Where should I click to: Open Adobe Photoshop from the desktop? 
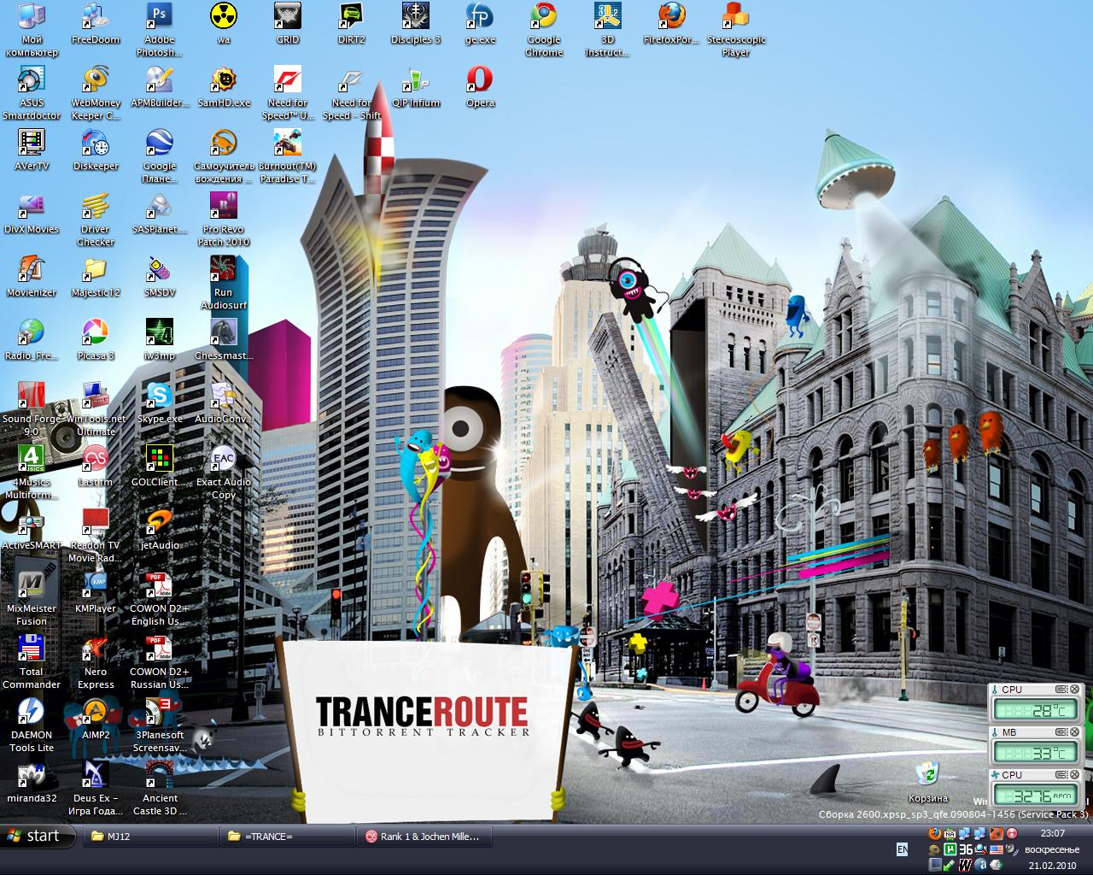160,30
